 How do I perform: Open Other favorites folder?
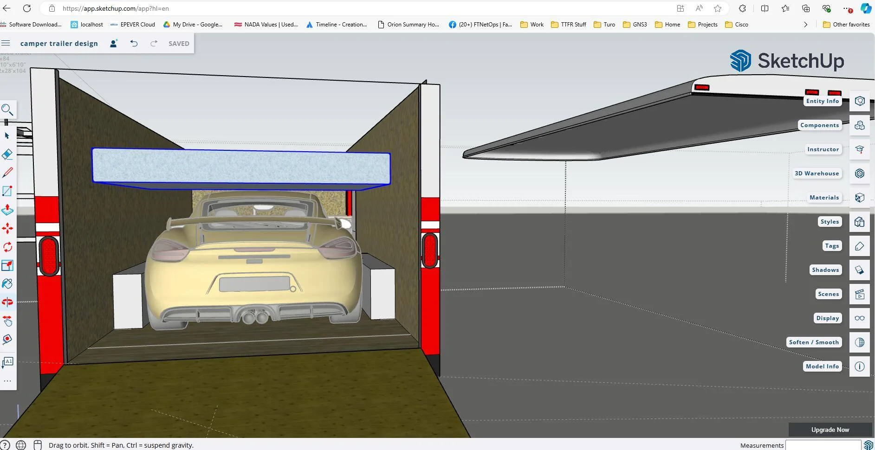pos(846,25)
